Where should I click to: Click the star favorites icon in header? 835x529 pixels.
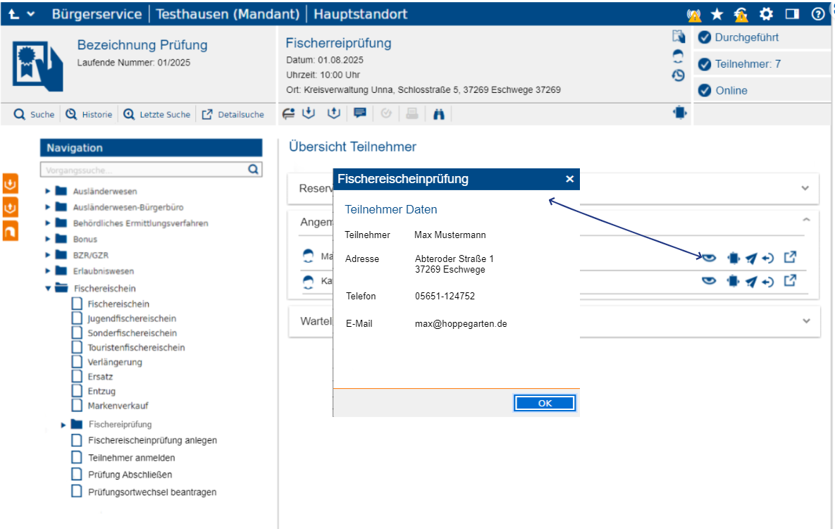point(717,14)
